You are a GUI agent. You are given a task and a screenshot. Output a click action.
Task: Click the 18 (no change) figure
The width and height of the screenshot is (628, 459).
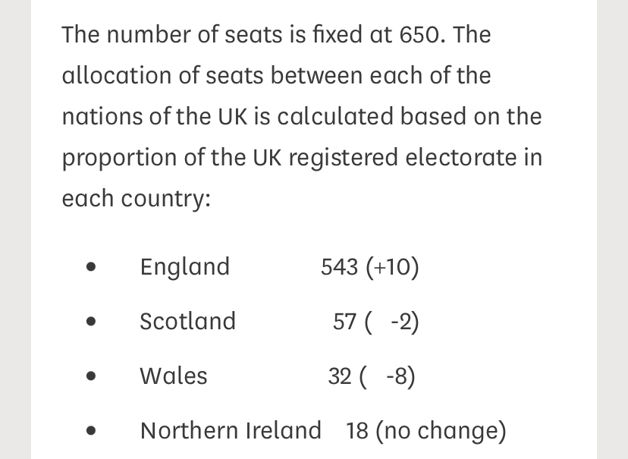425,432
